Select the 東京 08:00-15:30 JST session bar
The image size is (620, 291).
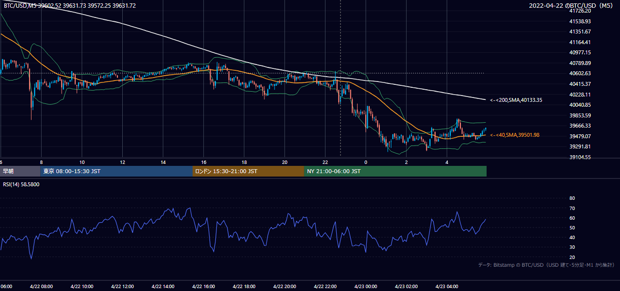[x=116, y=171]
